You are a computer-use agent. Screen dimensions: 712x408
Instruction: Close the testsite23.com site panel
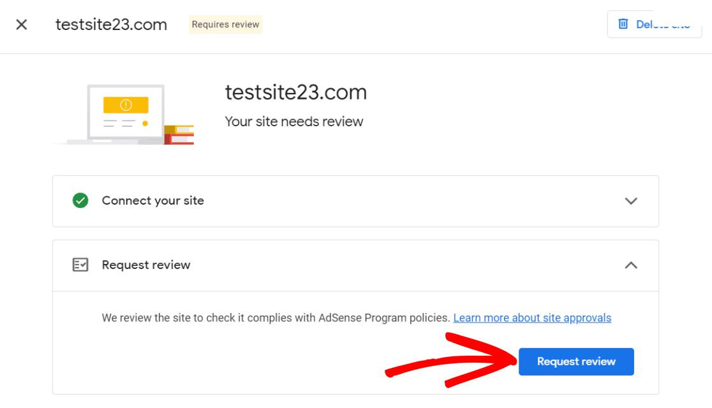tap(21, 24)
